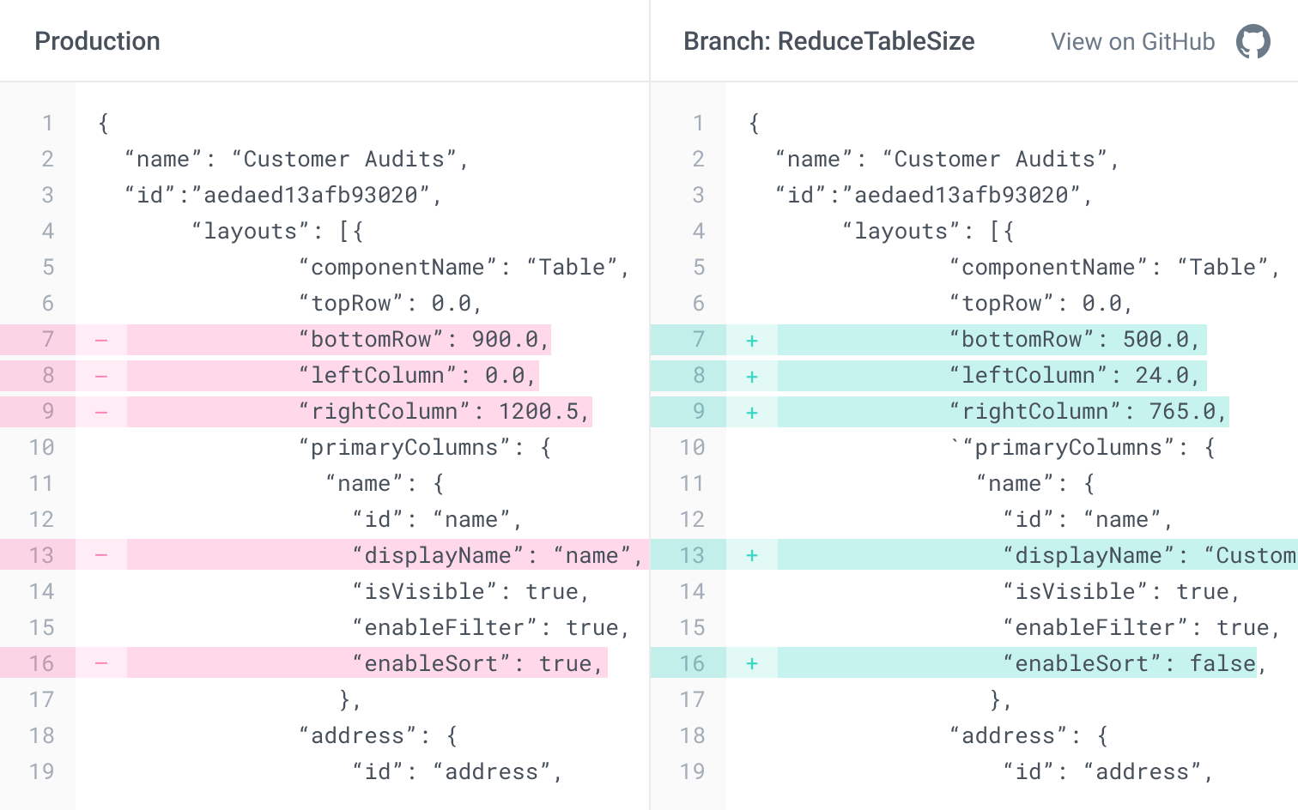Click the plus marker on line 16
The width and height of the screenshot is (1298, 810).
click(751, 662)
